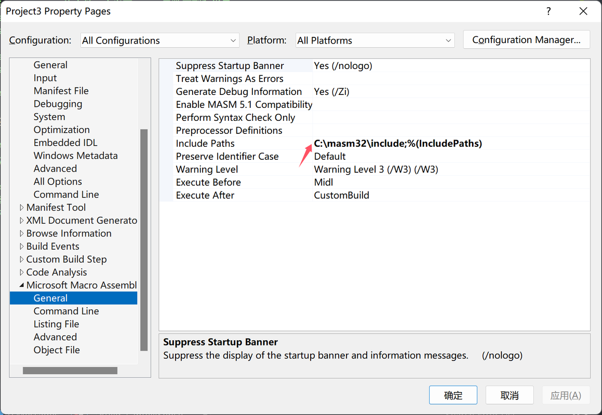The height and width of the screenshot is (415, 602).
Task: Click the 取消 (Cancel) button
Action: (x=510, y=395)
